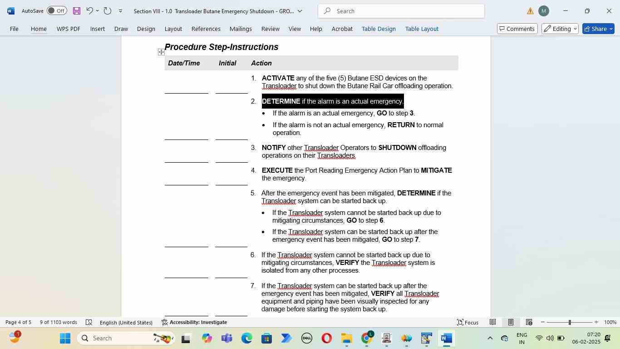Click the taskbar Search box
Viewport: 620px width, 349px height.
click(126, 338)
